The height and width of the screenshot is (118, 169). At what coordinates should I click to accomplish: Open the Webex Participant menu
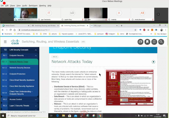click(x=33, y=6)
